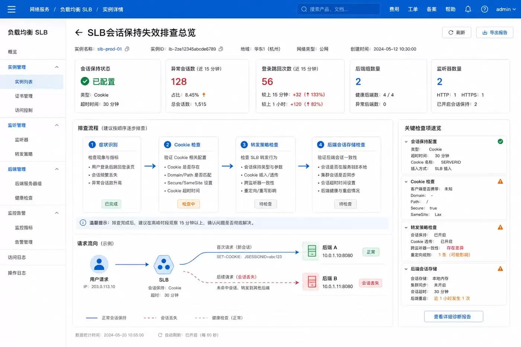This screenshot has width=521, height=347.
Task: Click the 刷新 refresh button
Action: (x=457, y=32)
